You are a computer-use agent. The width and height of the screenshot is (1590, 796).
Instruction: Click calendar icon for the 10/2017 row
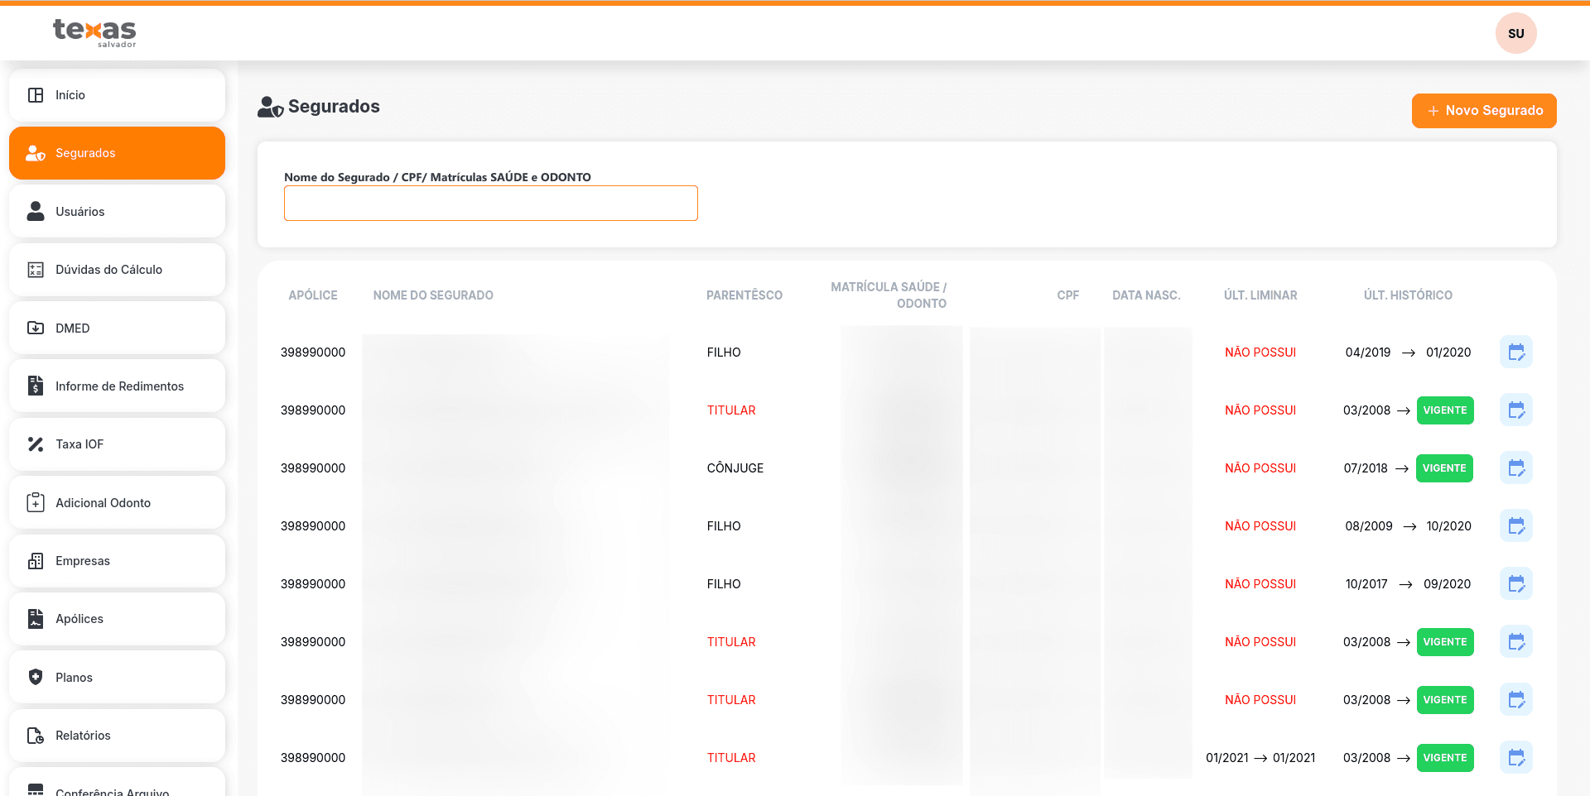point(1515,584)
